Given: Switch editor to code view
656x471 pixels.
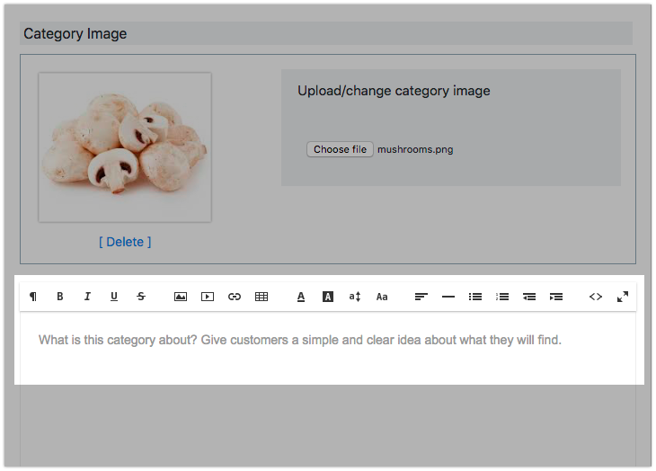Looking at the screenshot, I should coord(595,297).
